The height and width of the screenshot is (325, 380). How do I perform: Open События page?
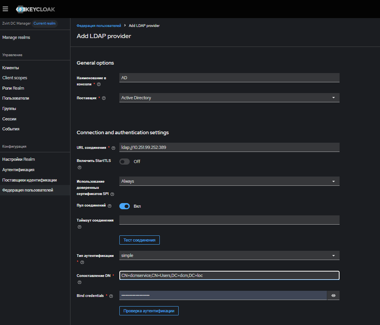11,129
